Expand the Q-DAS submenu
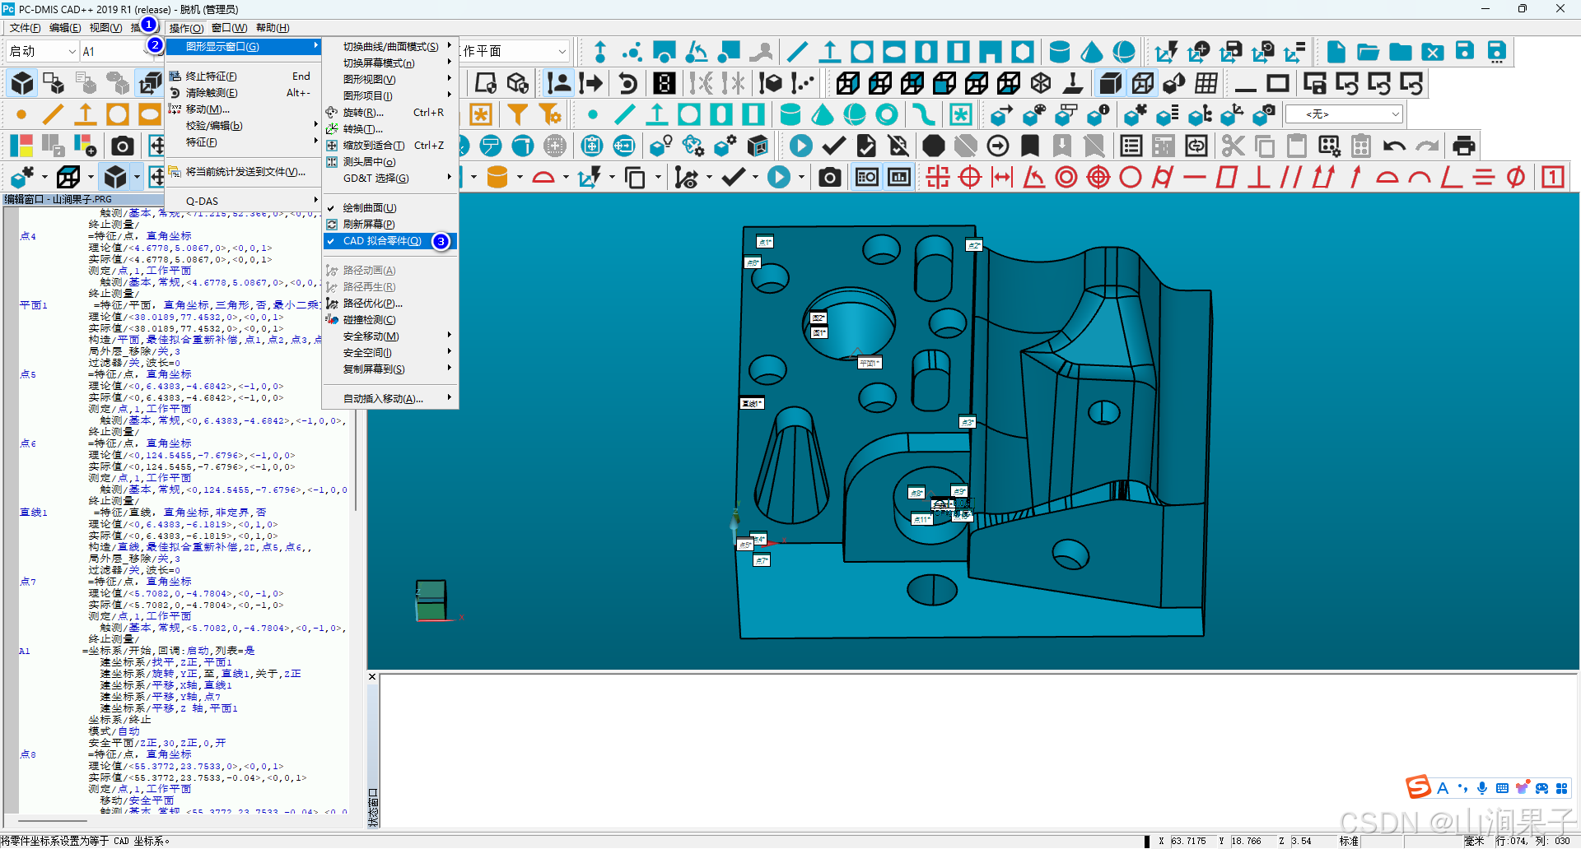Image resolution: width=1581 pixels, height=849 pixels. pyautogui.click(x=243, y=202)
